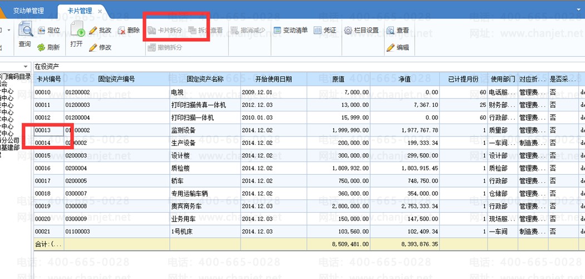Viewport: 585px width, 279px height.
Task: Click the 刷新 refresh icon
Action: tap(41, 47)
